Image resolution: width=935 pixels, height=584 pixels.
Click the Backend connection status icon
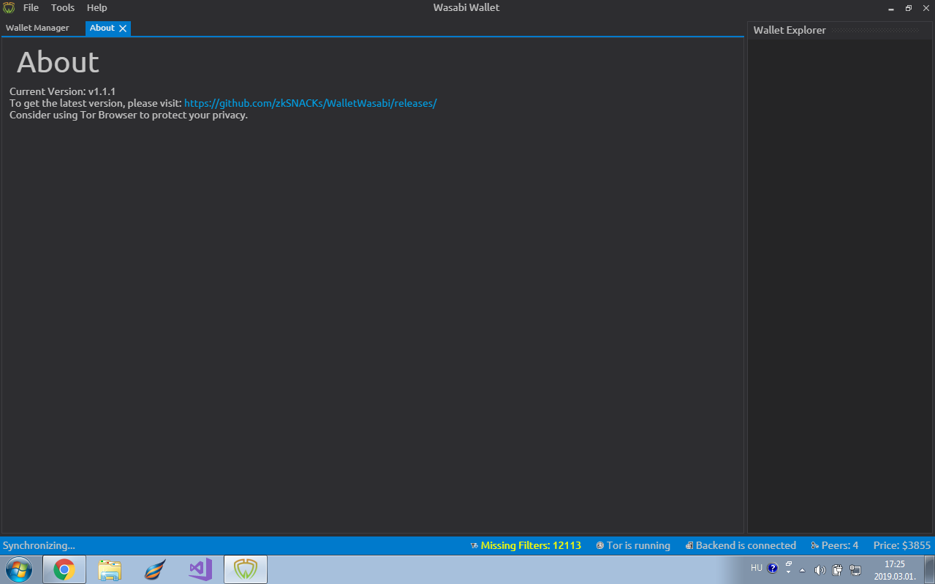pos(689,546)
